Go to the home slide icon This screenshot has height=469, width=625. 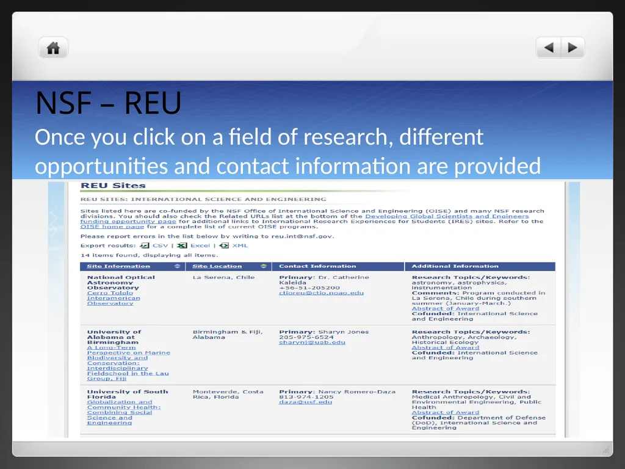53,48
